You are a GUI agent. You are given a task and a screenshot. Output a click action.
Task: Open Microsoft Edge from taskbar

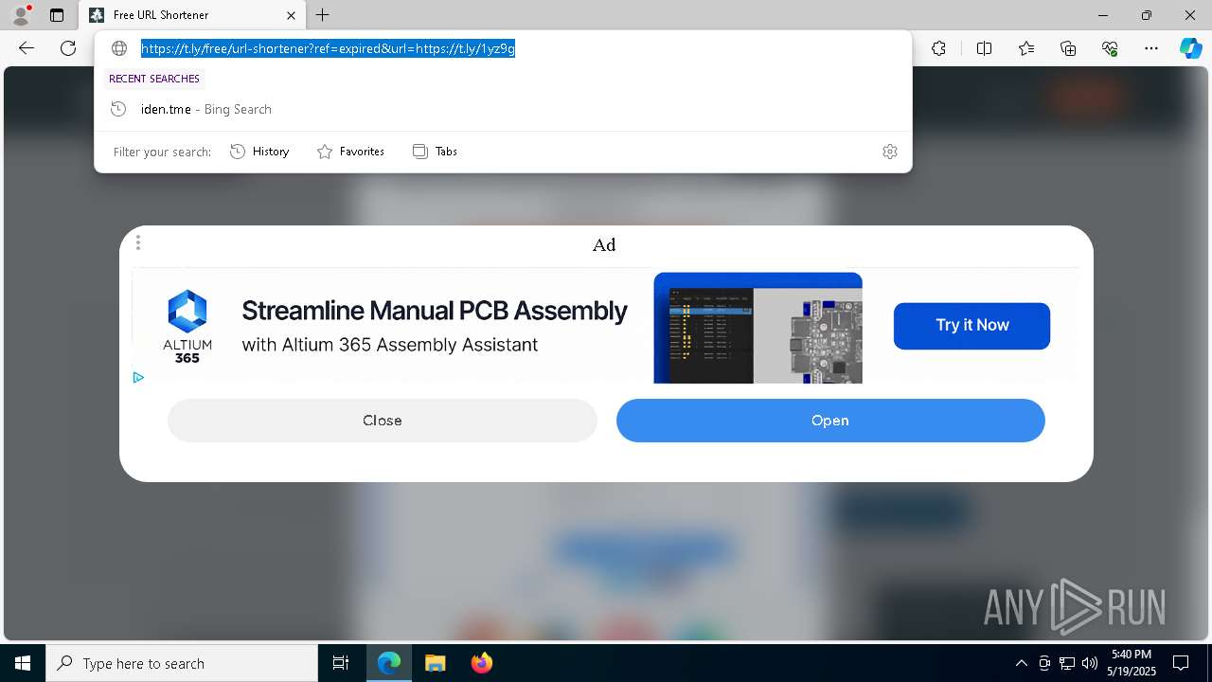(389, 663)
